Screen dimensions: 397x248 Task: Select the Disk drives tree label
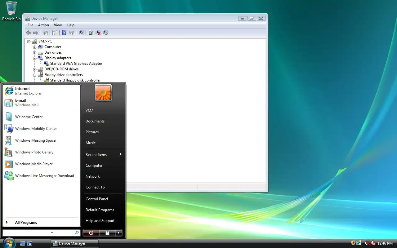53,52
